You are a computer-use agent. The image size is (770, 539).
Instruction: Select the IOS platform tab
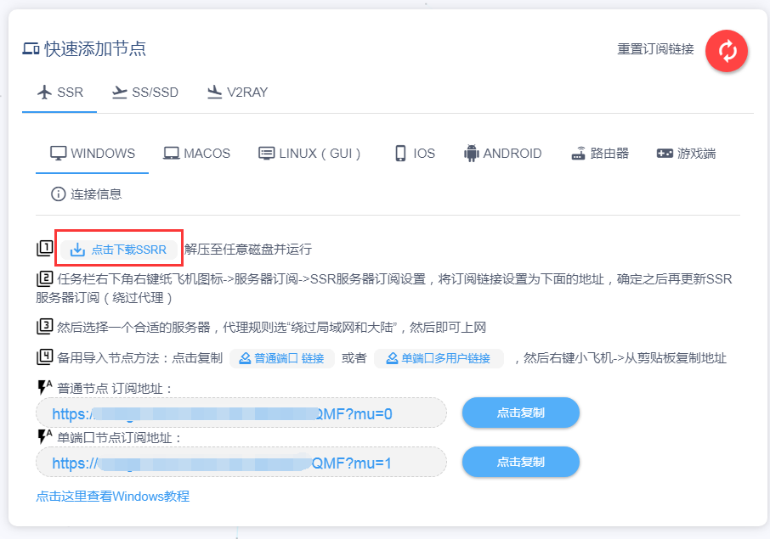(416, 154)
